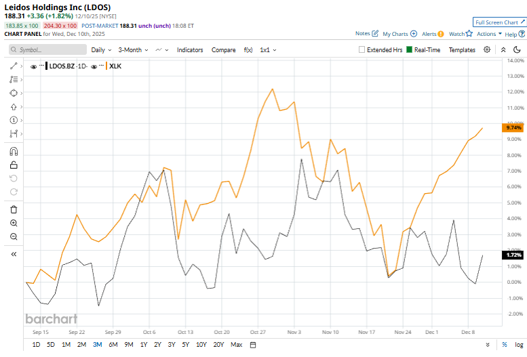Select the 5D range tab
527x357 pixels.
pos(51,345)
